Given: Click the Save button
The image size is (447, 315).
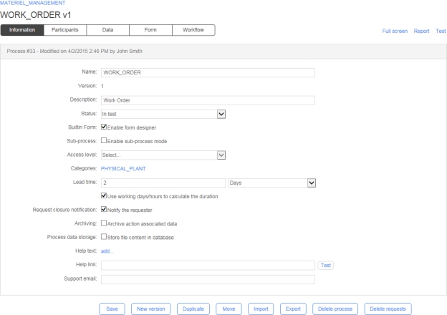Looking at the screenshot, I should (x=112, y=309).
